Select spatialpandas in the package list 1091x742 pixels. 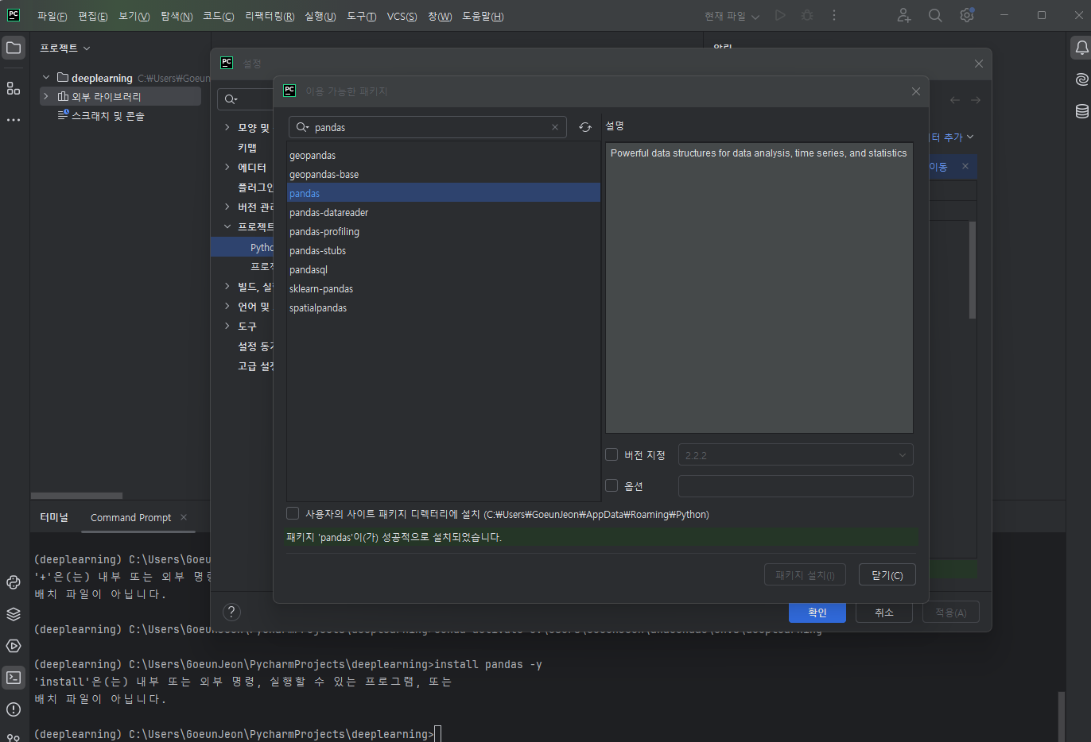point(444,307)
